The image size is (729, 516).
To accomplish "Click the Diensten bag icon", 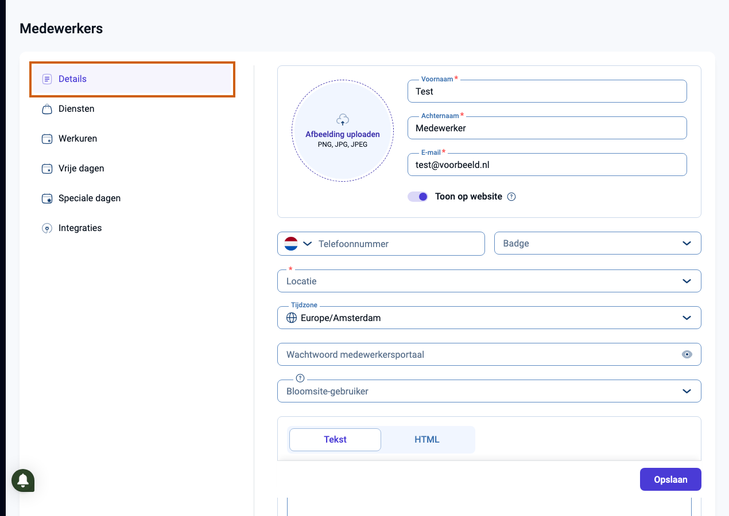I will (x=47, y=109).
